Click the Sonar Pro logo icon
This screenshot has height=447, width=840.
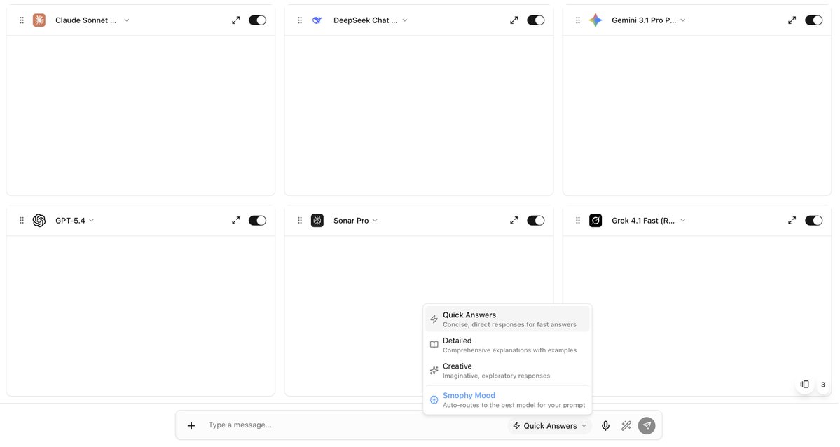pos(317,220)
